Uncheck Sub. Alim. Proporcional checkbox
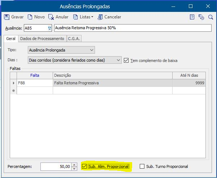This screenshot has width=217, height=178. (84, 166)
